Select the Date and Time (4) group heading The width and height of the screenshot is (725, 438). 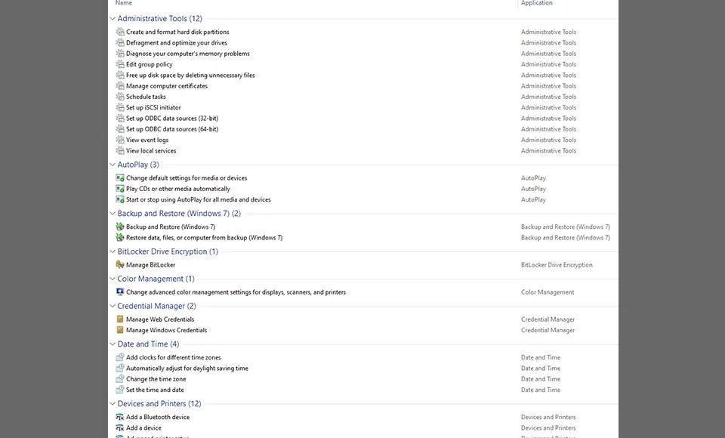tap(148, 344)
